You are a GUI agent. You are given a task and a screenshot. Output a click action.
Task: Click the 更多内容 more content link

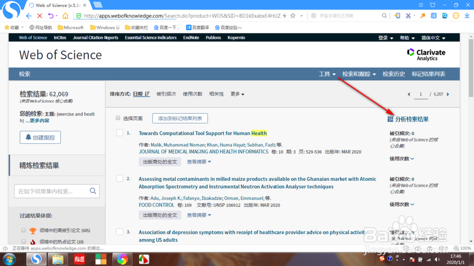point(39,121)
